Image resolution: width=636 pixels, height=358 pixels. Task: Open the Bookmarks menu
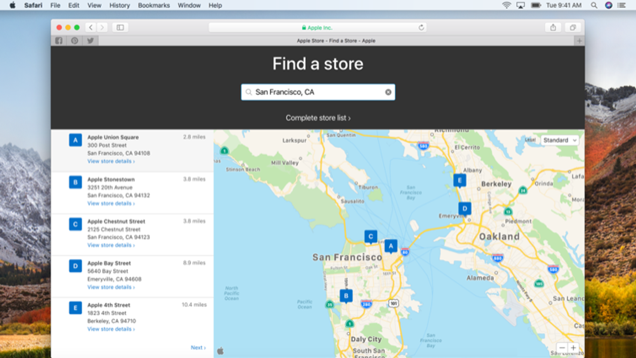(154, 6)
